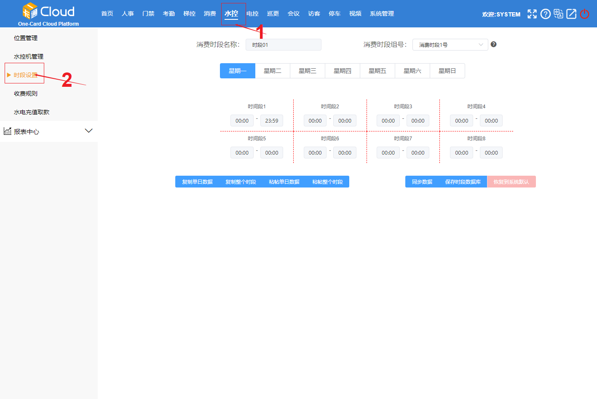Image resolution: width=597 pixels, height=399 pixels.
Task: Click the language translation icon
Action: coord(558,14)
